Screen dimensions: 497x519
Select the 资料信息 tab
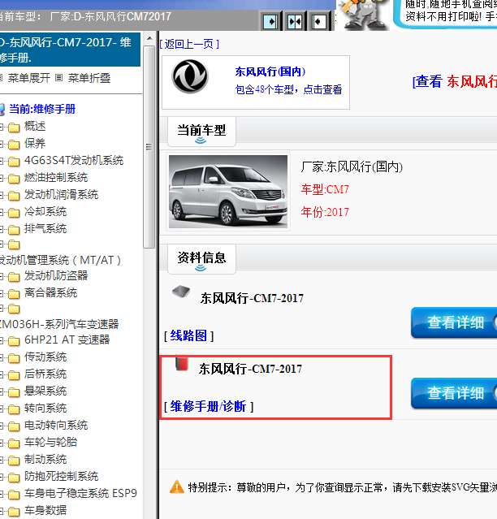[201, 259]
